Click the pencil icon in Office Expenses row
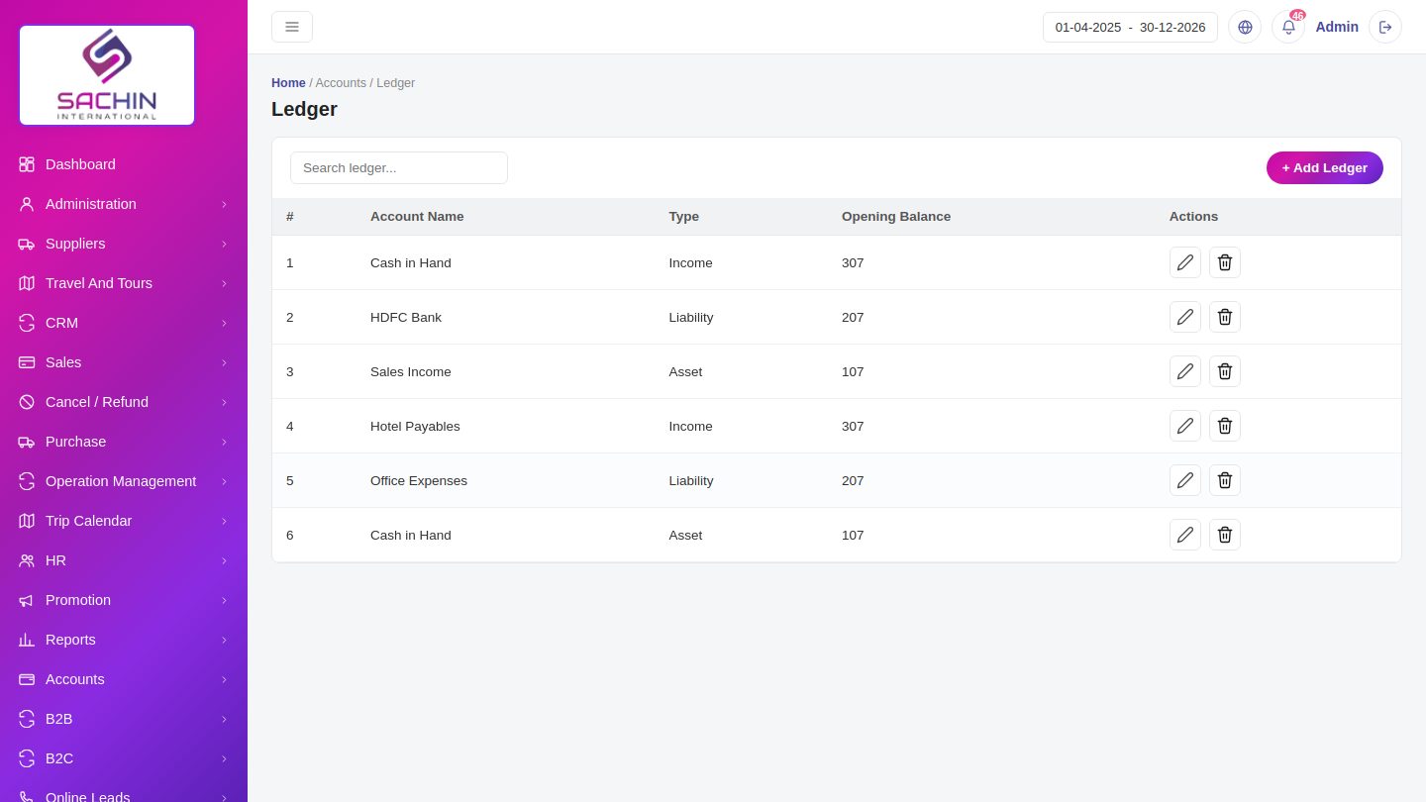Screen dimensions: 1426x802 tap(1185, 480)
